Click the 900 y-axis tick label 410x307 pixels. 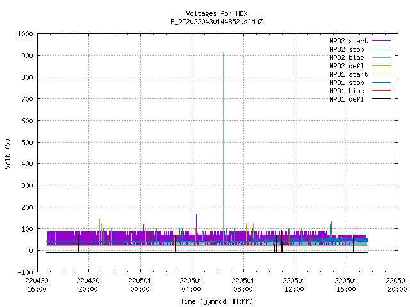27,56
